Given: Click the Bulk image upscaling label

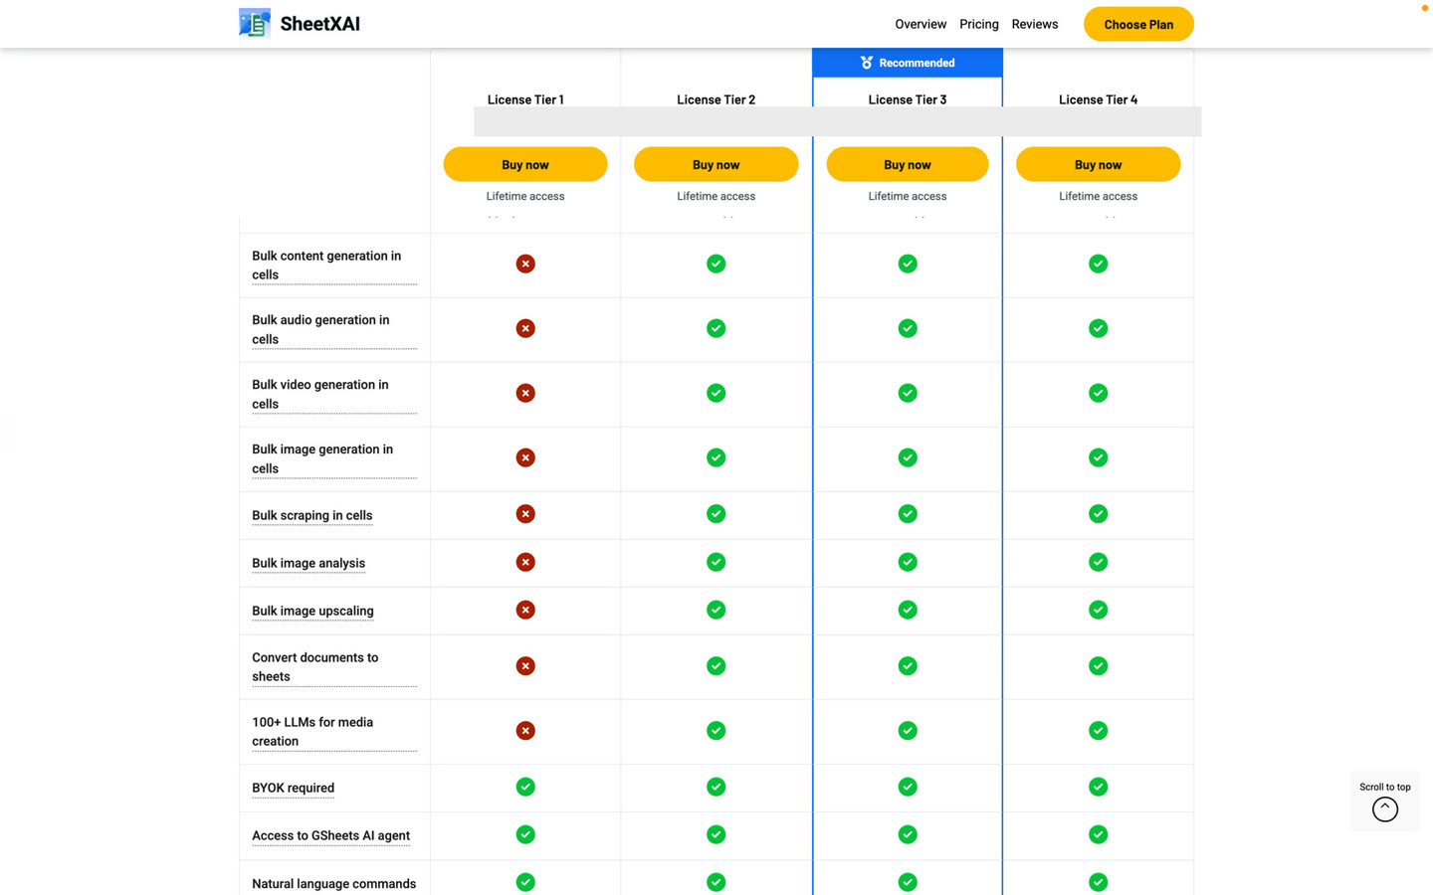Looking at the screenshot, I should point(312,611).
